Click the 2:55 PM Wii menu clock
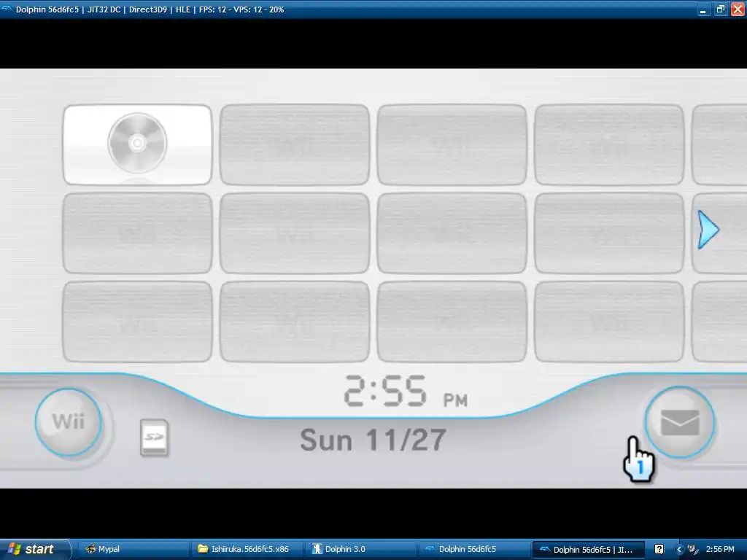The height and width of the screenshot is (560, 747). tap(406, 392)
